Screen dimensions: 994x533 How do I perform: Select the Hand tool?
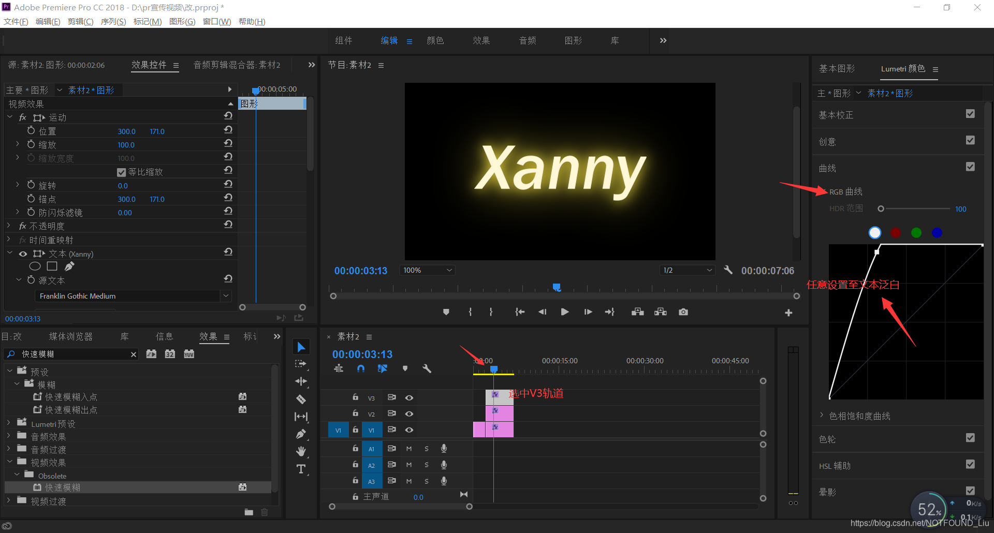[301, 451]
